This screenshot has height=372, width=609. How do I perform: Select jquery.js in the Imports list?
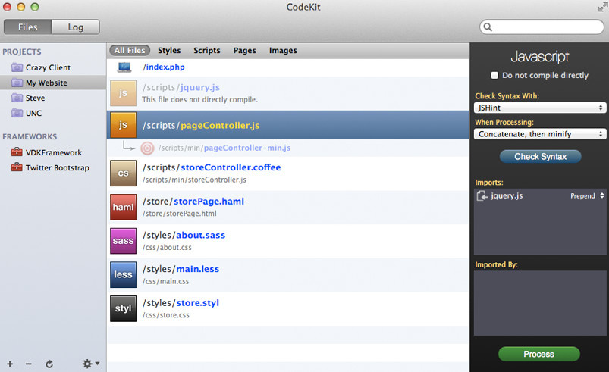click(507, 196)
